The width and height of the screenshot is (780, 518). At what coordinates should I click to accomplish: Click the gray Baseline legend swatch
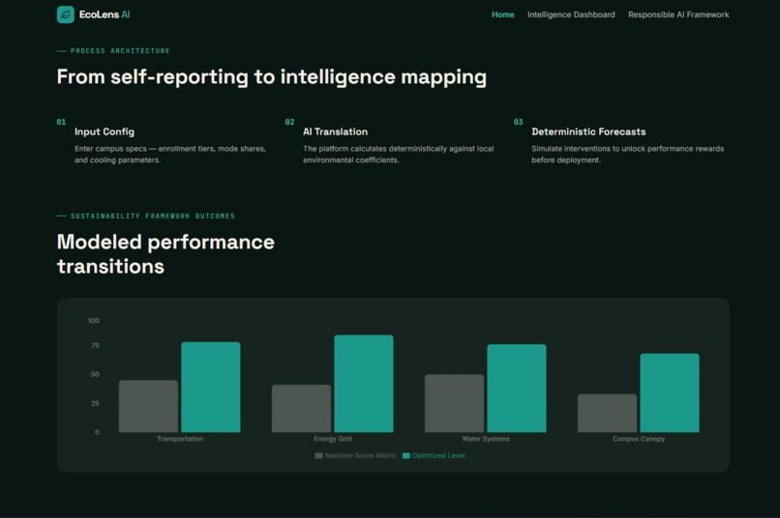318,455
